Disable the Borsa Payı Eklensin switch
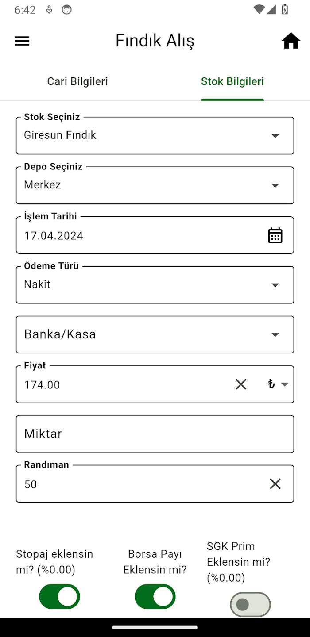Viewport: 310px width, 637px height. (x=155, y=597)
